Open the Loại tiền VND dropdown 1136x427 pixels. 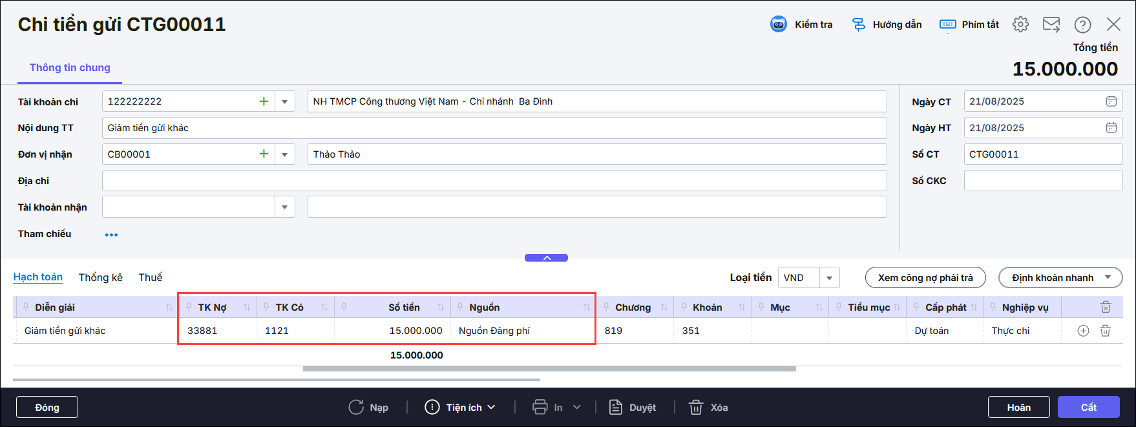(x=829, y=278)
